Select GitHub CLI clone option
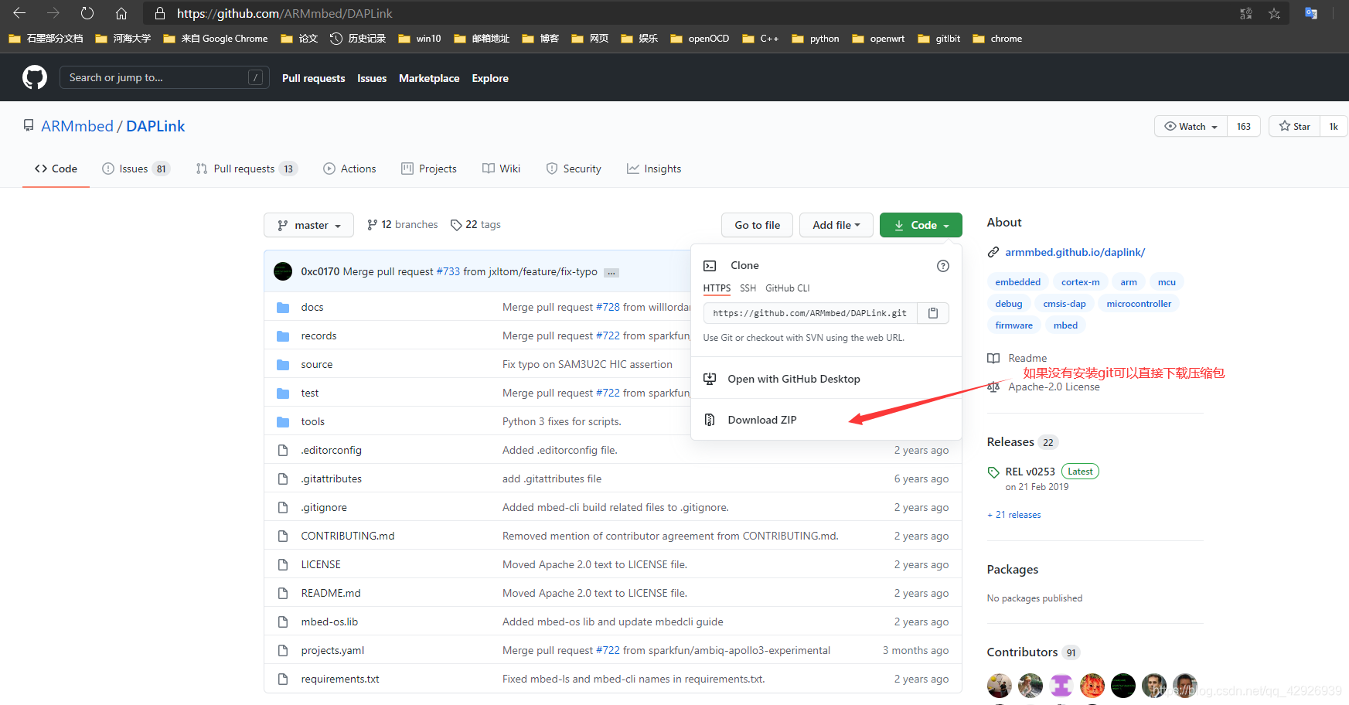Screen dimensions: 1349x705 click(x=788, y=288)
